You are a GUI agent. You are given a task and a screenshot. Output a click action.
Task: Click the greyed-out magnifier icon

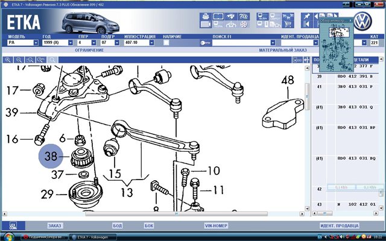coord(52,60)
